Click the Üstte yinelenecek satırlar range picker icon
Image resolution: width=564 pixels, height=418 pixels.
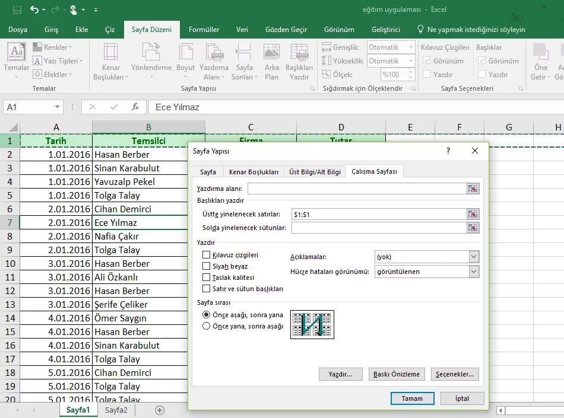tap(473, 215)
